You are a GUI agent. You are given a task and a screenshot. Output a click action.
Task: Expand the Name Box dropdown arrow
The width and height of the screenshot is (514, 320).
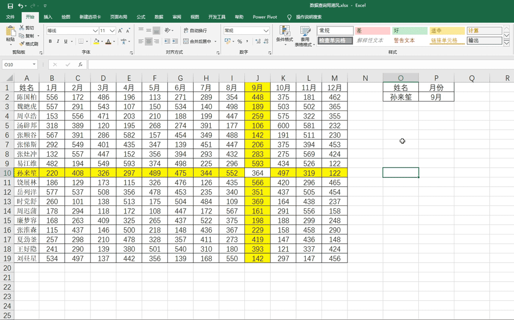pos(34,64)
